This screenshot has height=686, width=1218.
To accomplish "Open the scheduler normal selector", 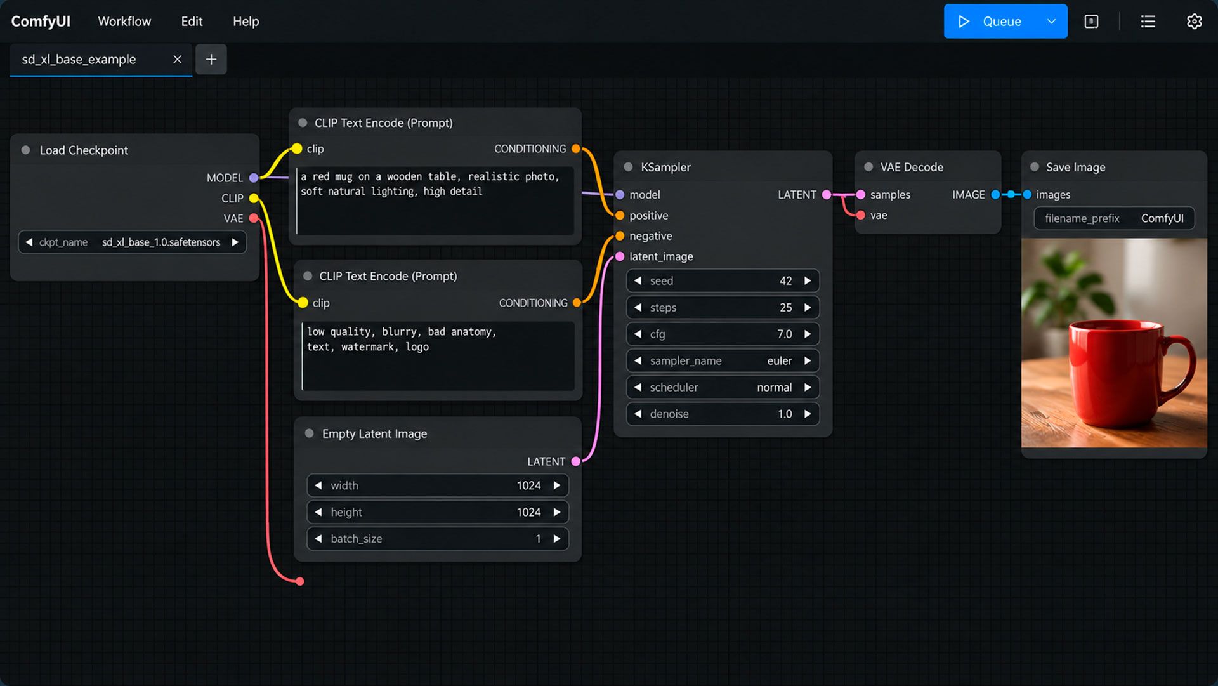I will (723, 387).
